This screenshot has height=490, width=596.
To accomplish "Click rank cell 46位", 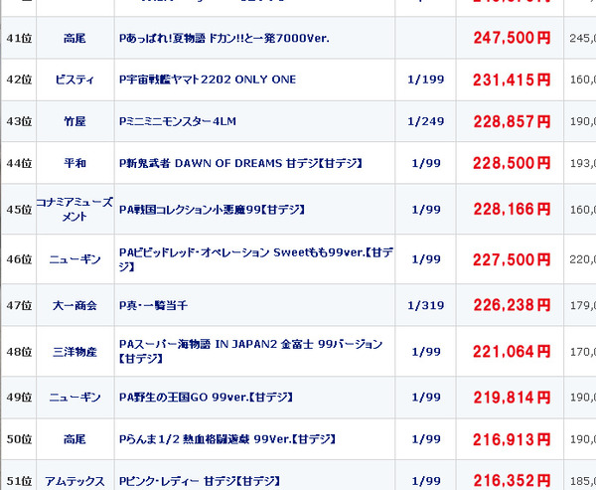I will [x=19, y=259].
